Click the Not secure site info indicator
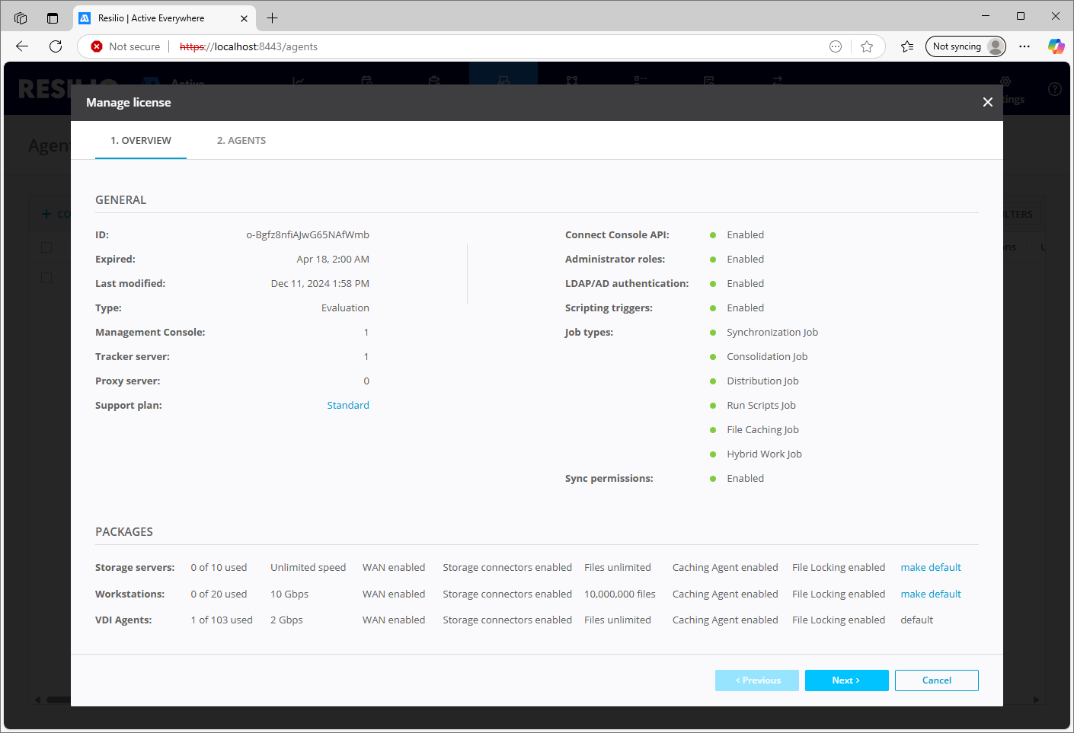The image size is (1074, 733). point(126,46)
